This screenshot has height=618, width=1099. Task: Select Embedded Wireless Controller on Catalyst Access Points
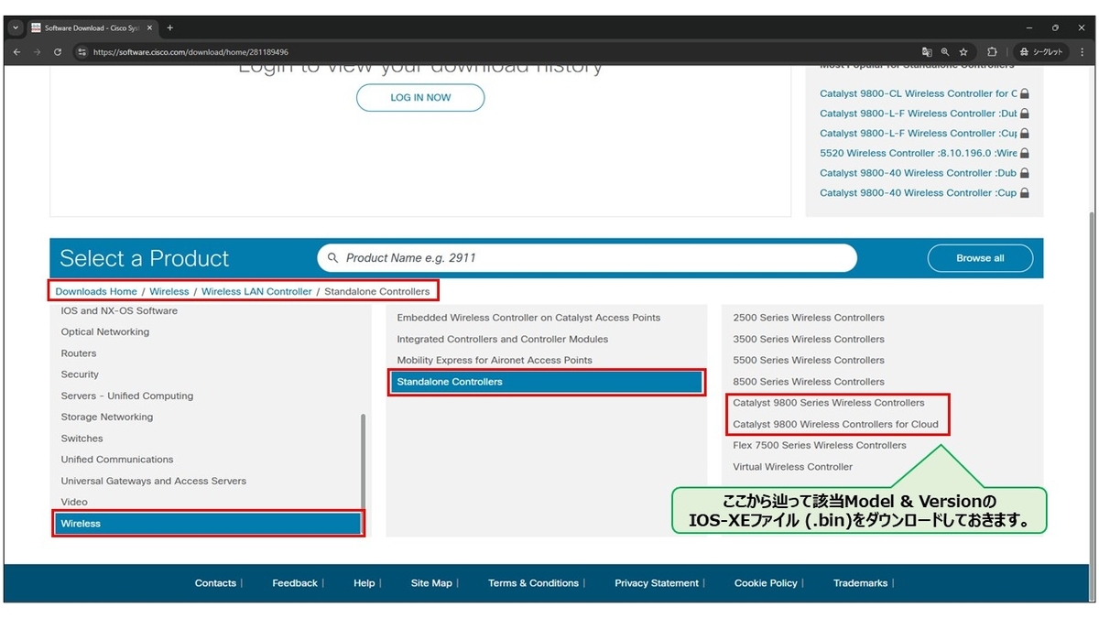(x=528, y=318)
